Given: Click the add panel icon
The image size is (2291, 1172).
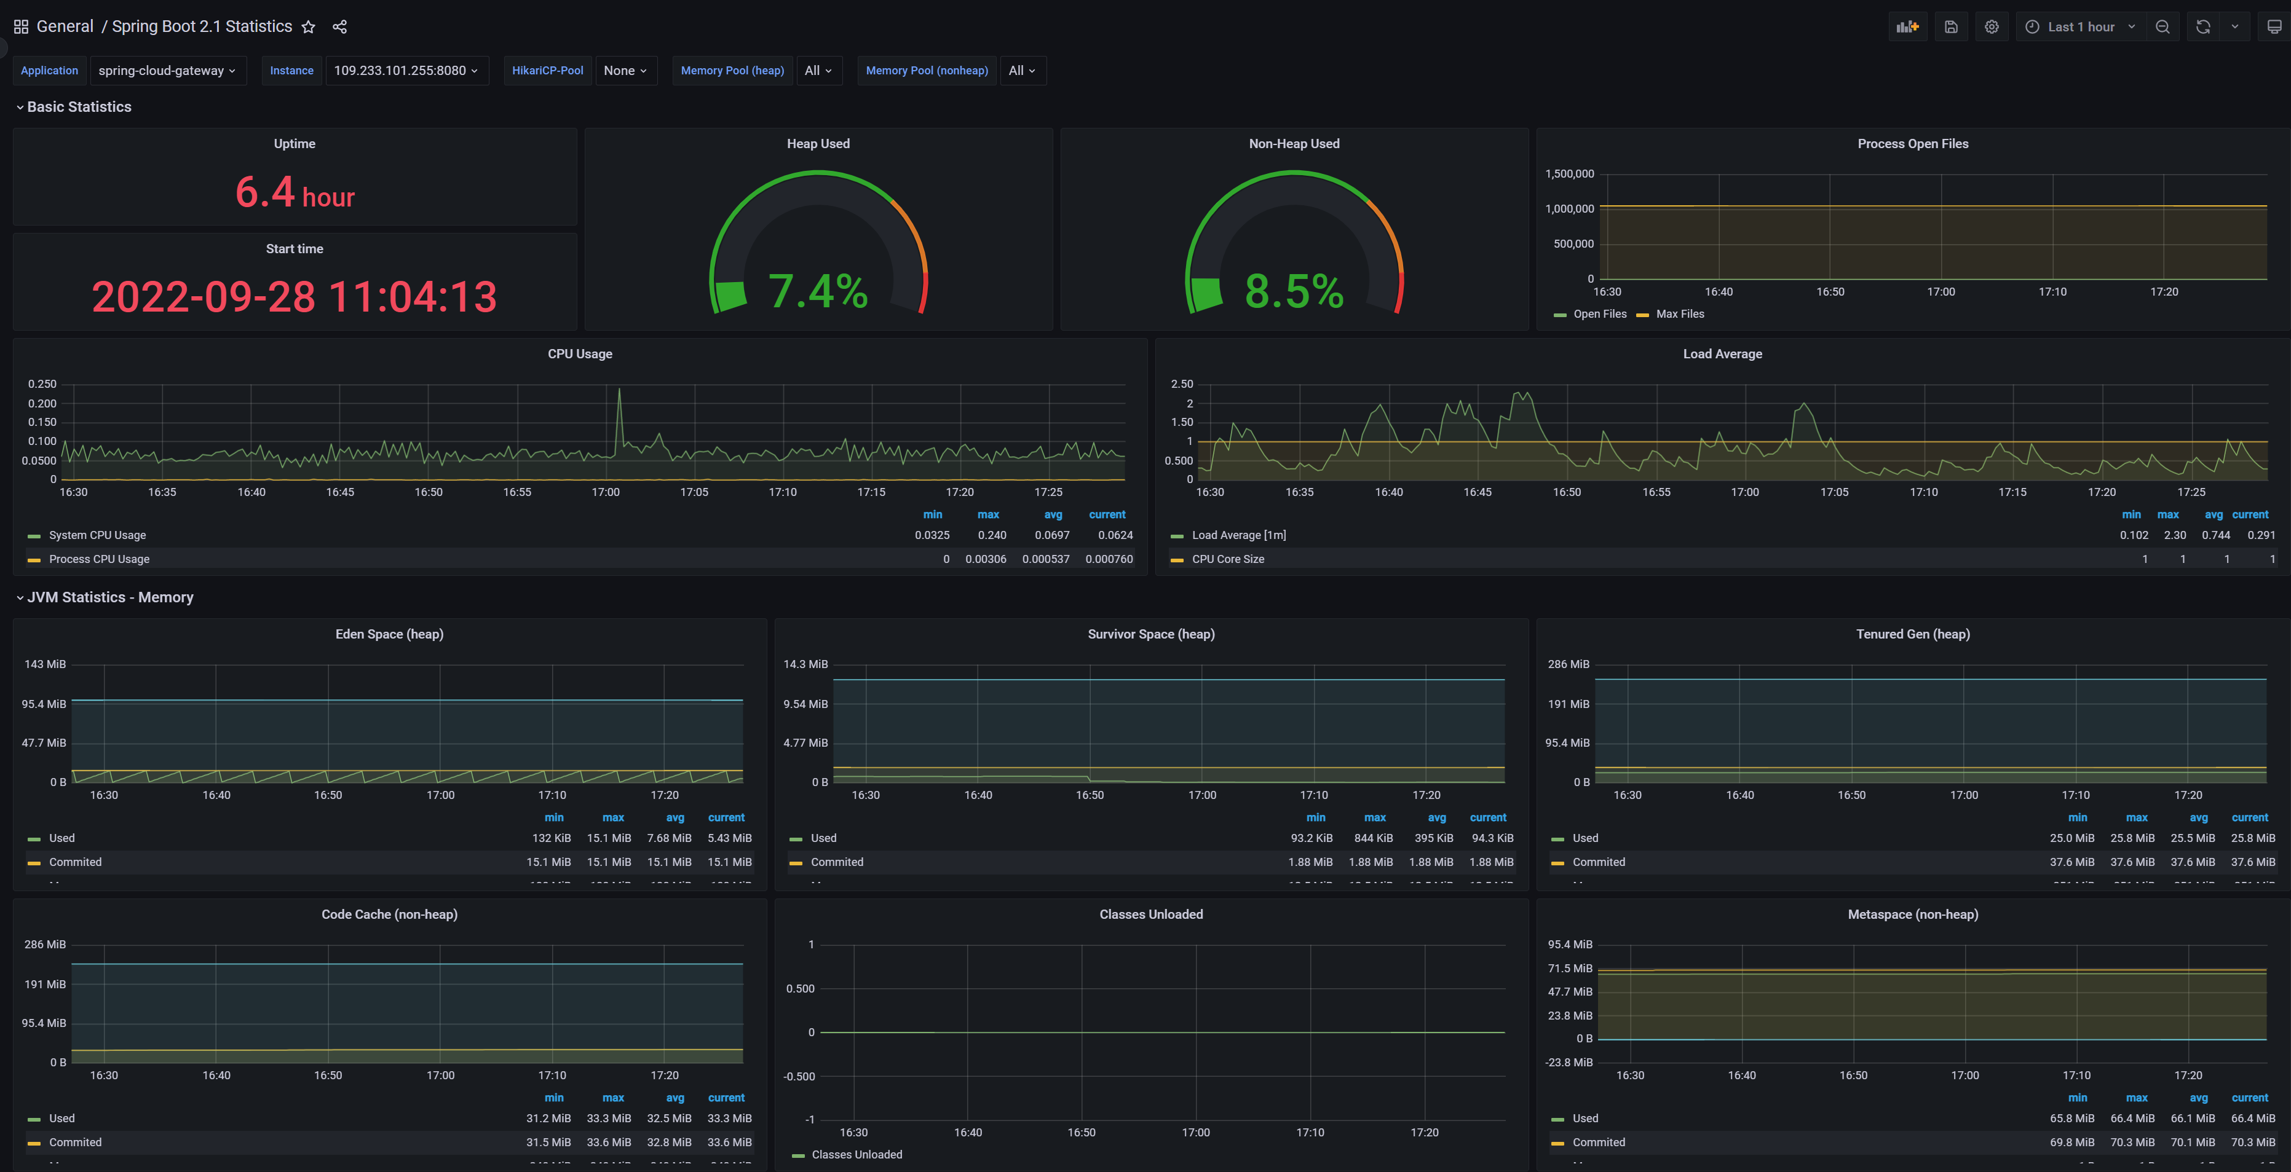Looking at the screenshot, I should pyautogui.click(x=1907, y=26).
